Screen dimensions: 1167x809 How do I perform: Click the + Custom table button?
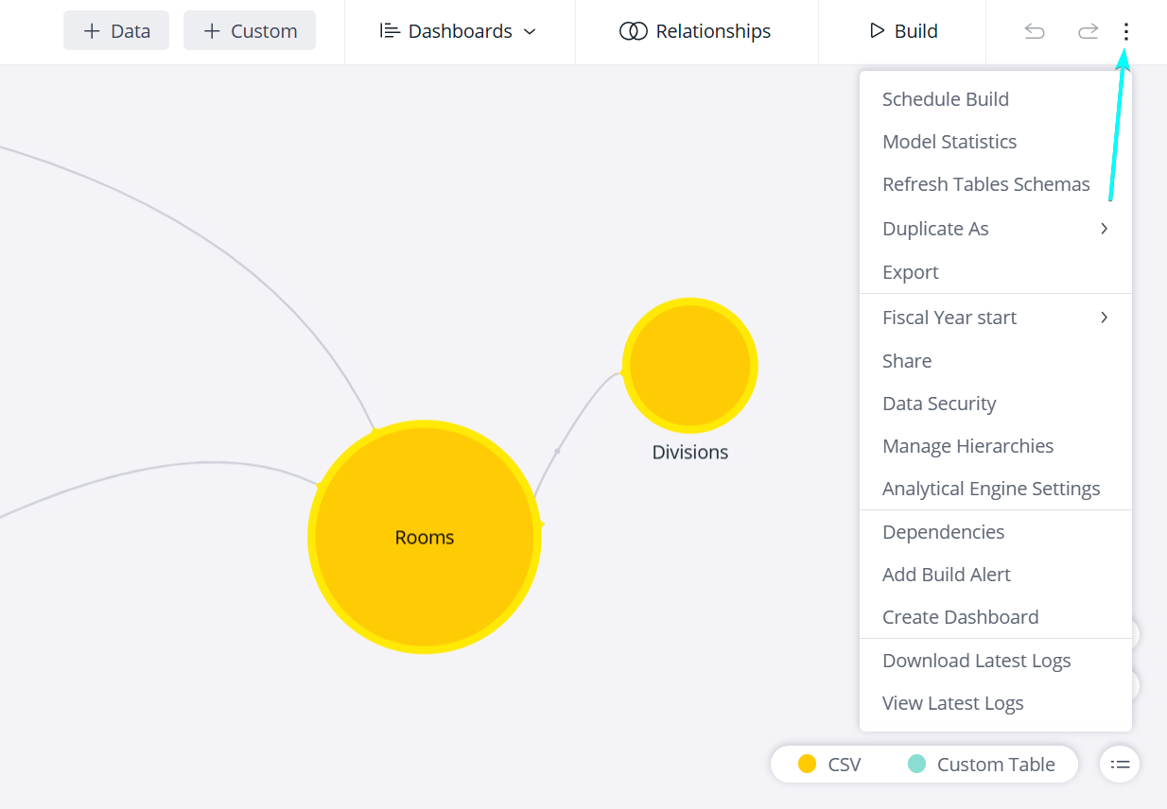coord(250,31)
